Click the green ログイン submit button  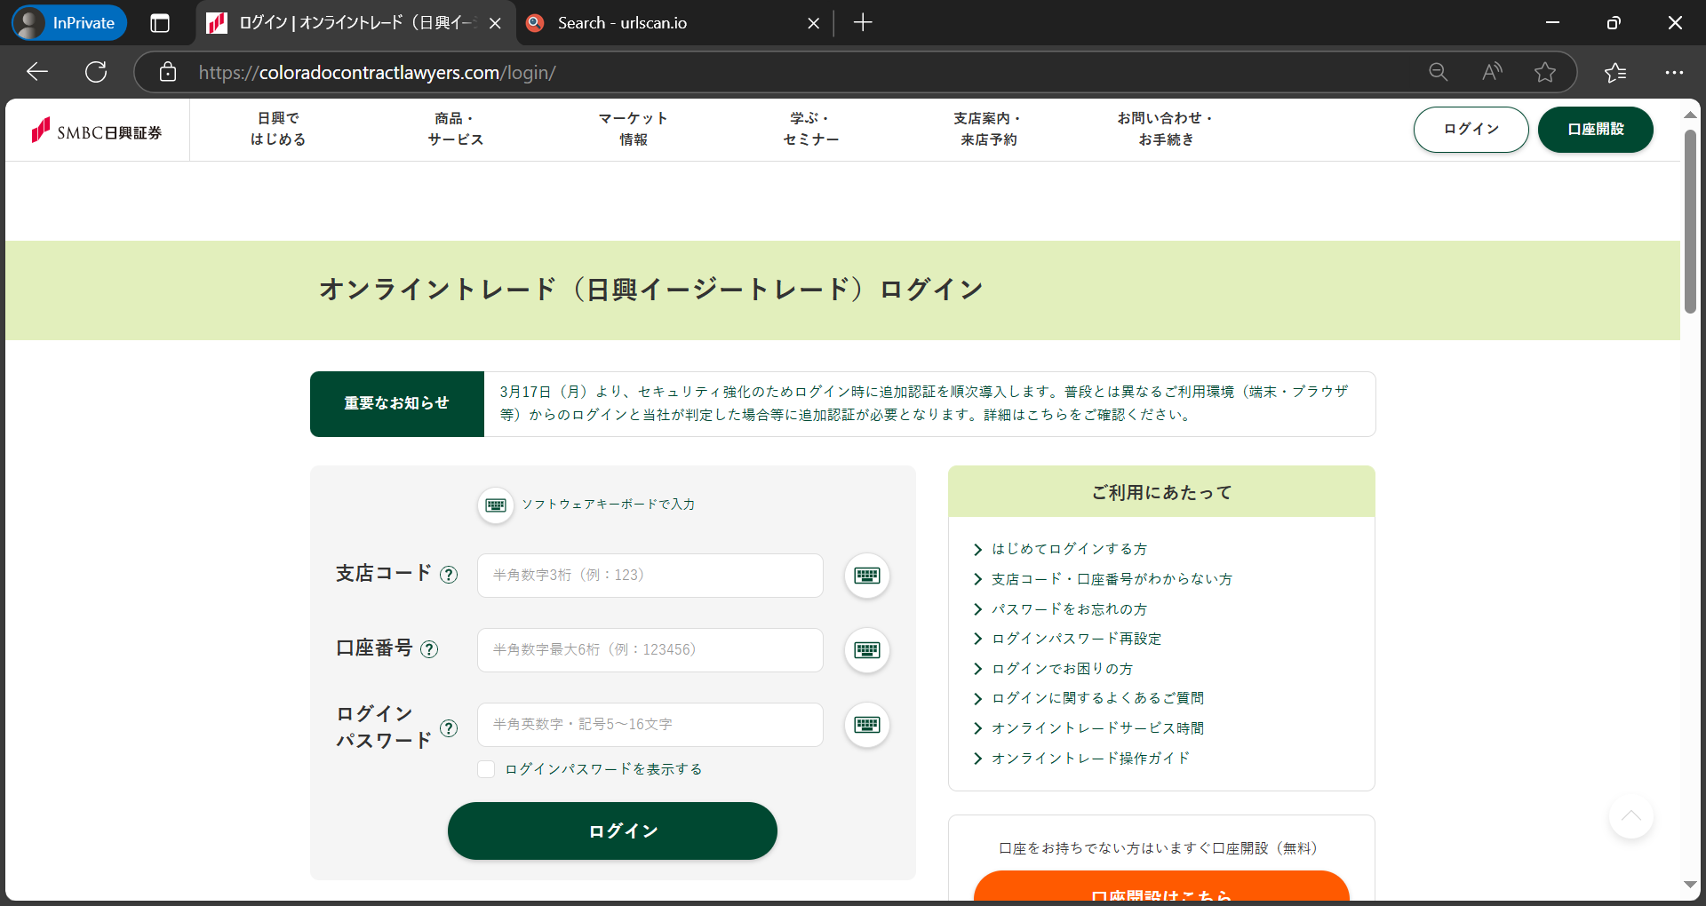612,831
